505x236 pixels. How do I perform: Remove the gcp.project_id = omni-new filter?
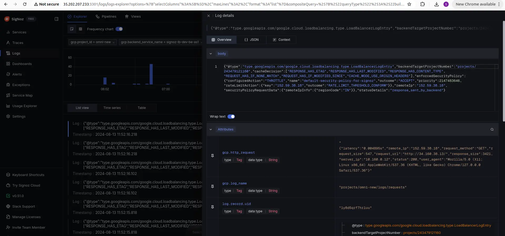114,42
